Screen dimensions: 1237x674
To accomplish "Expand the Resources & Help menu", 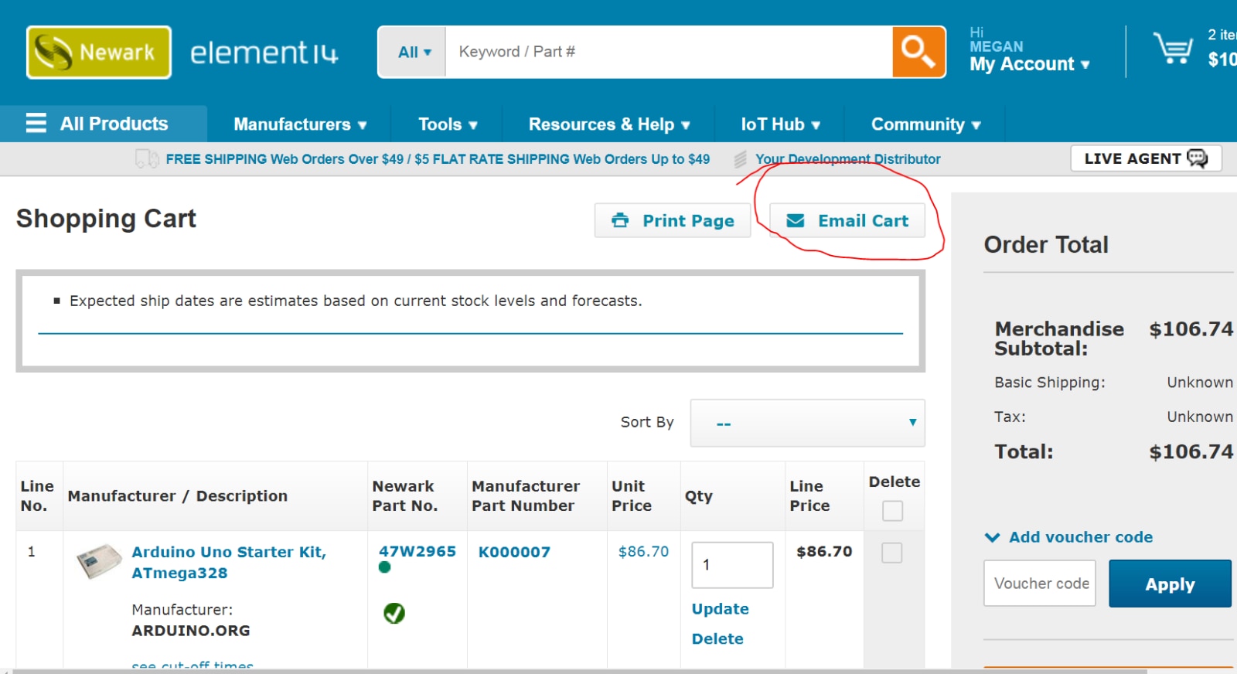I will [609, 124].
